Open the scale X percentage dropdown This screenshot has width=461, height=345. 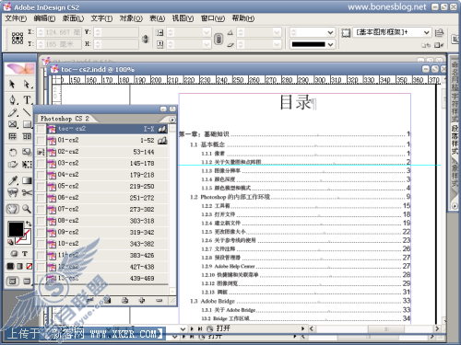tap(207, 32)
